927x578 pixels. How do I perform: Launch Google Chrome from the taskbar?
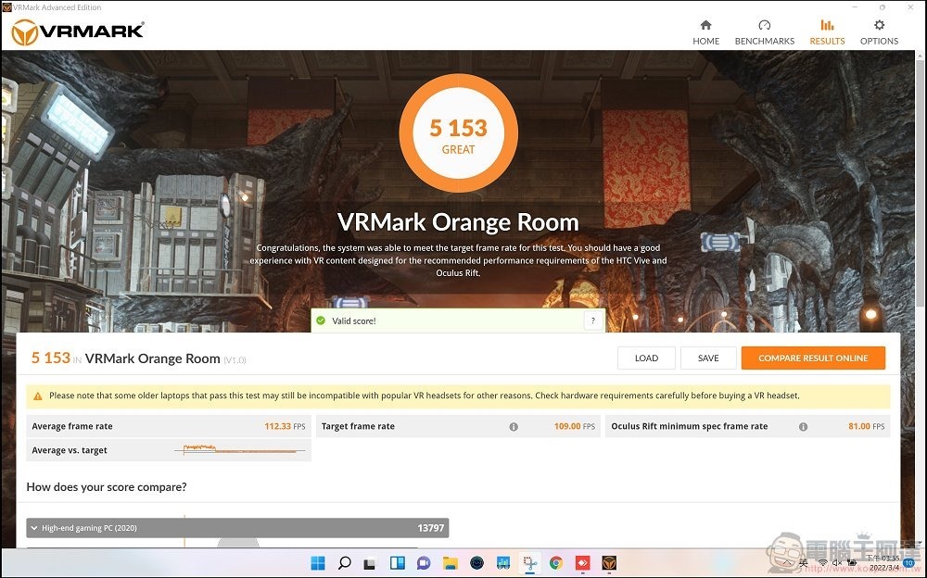click(x=555, y=562)
